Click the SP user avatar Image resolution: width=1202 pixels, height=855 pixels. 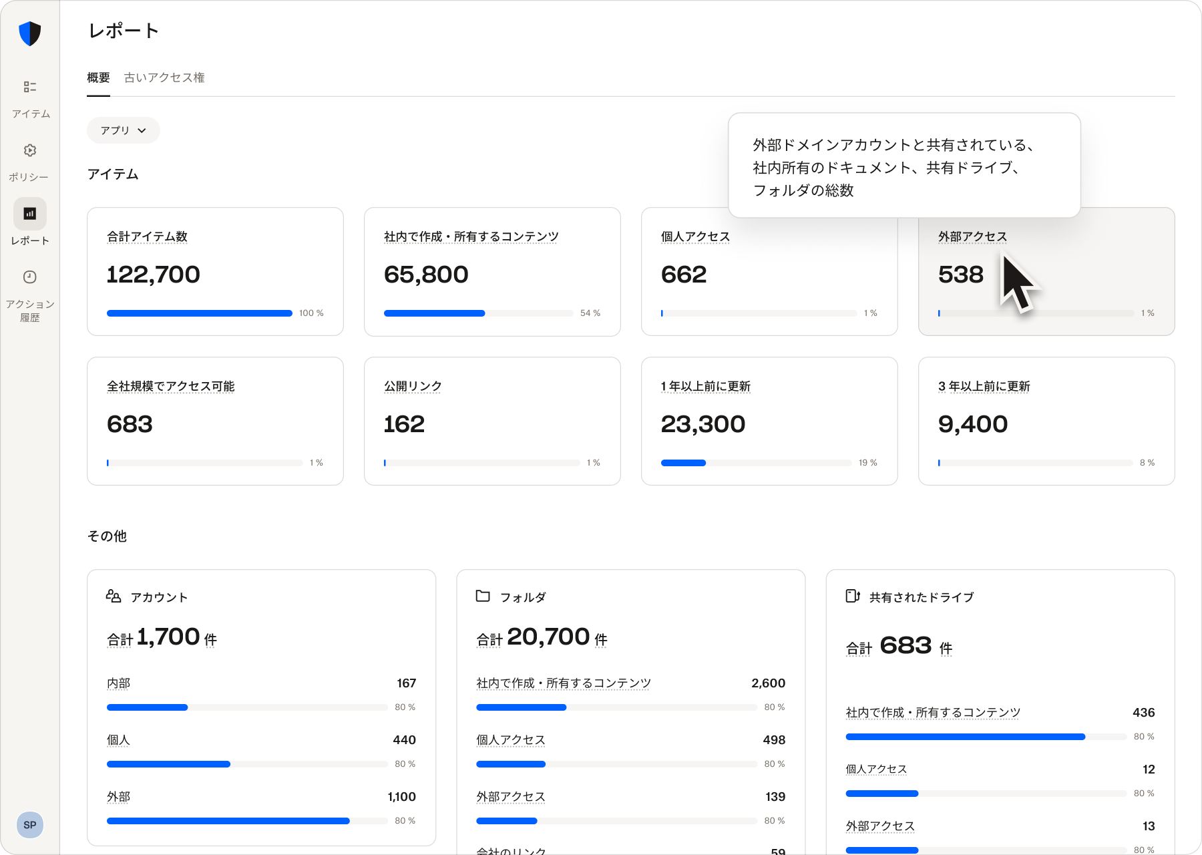coord(30,825)
